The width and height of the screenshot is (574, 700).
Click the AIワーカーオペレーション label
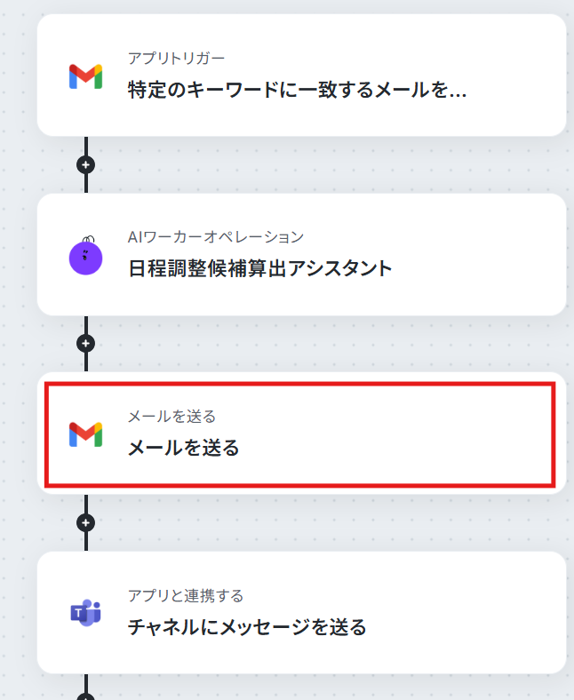tap(216, 236)
